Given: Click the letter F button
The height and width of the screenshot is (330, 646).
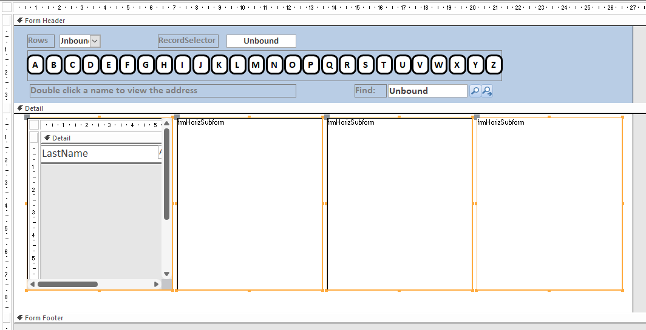Looking at the screenshot, I should click(x=127, y=65).
